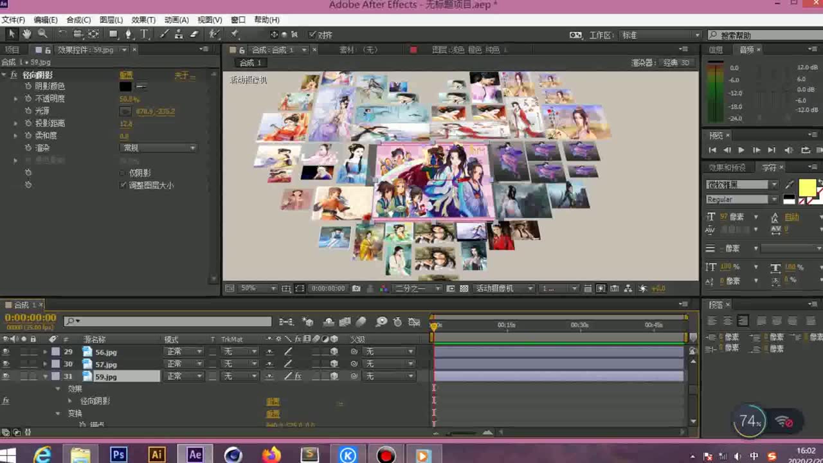Screen dimensions: 823x463
Task: Open Internet Explorer from the taskbar
Action: coord(42,455)
